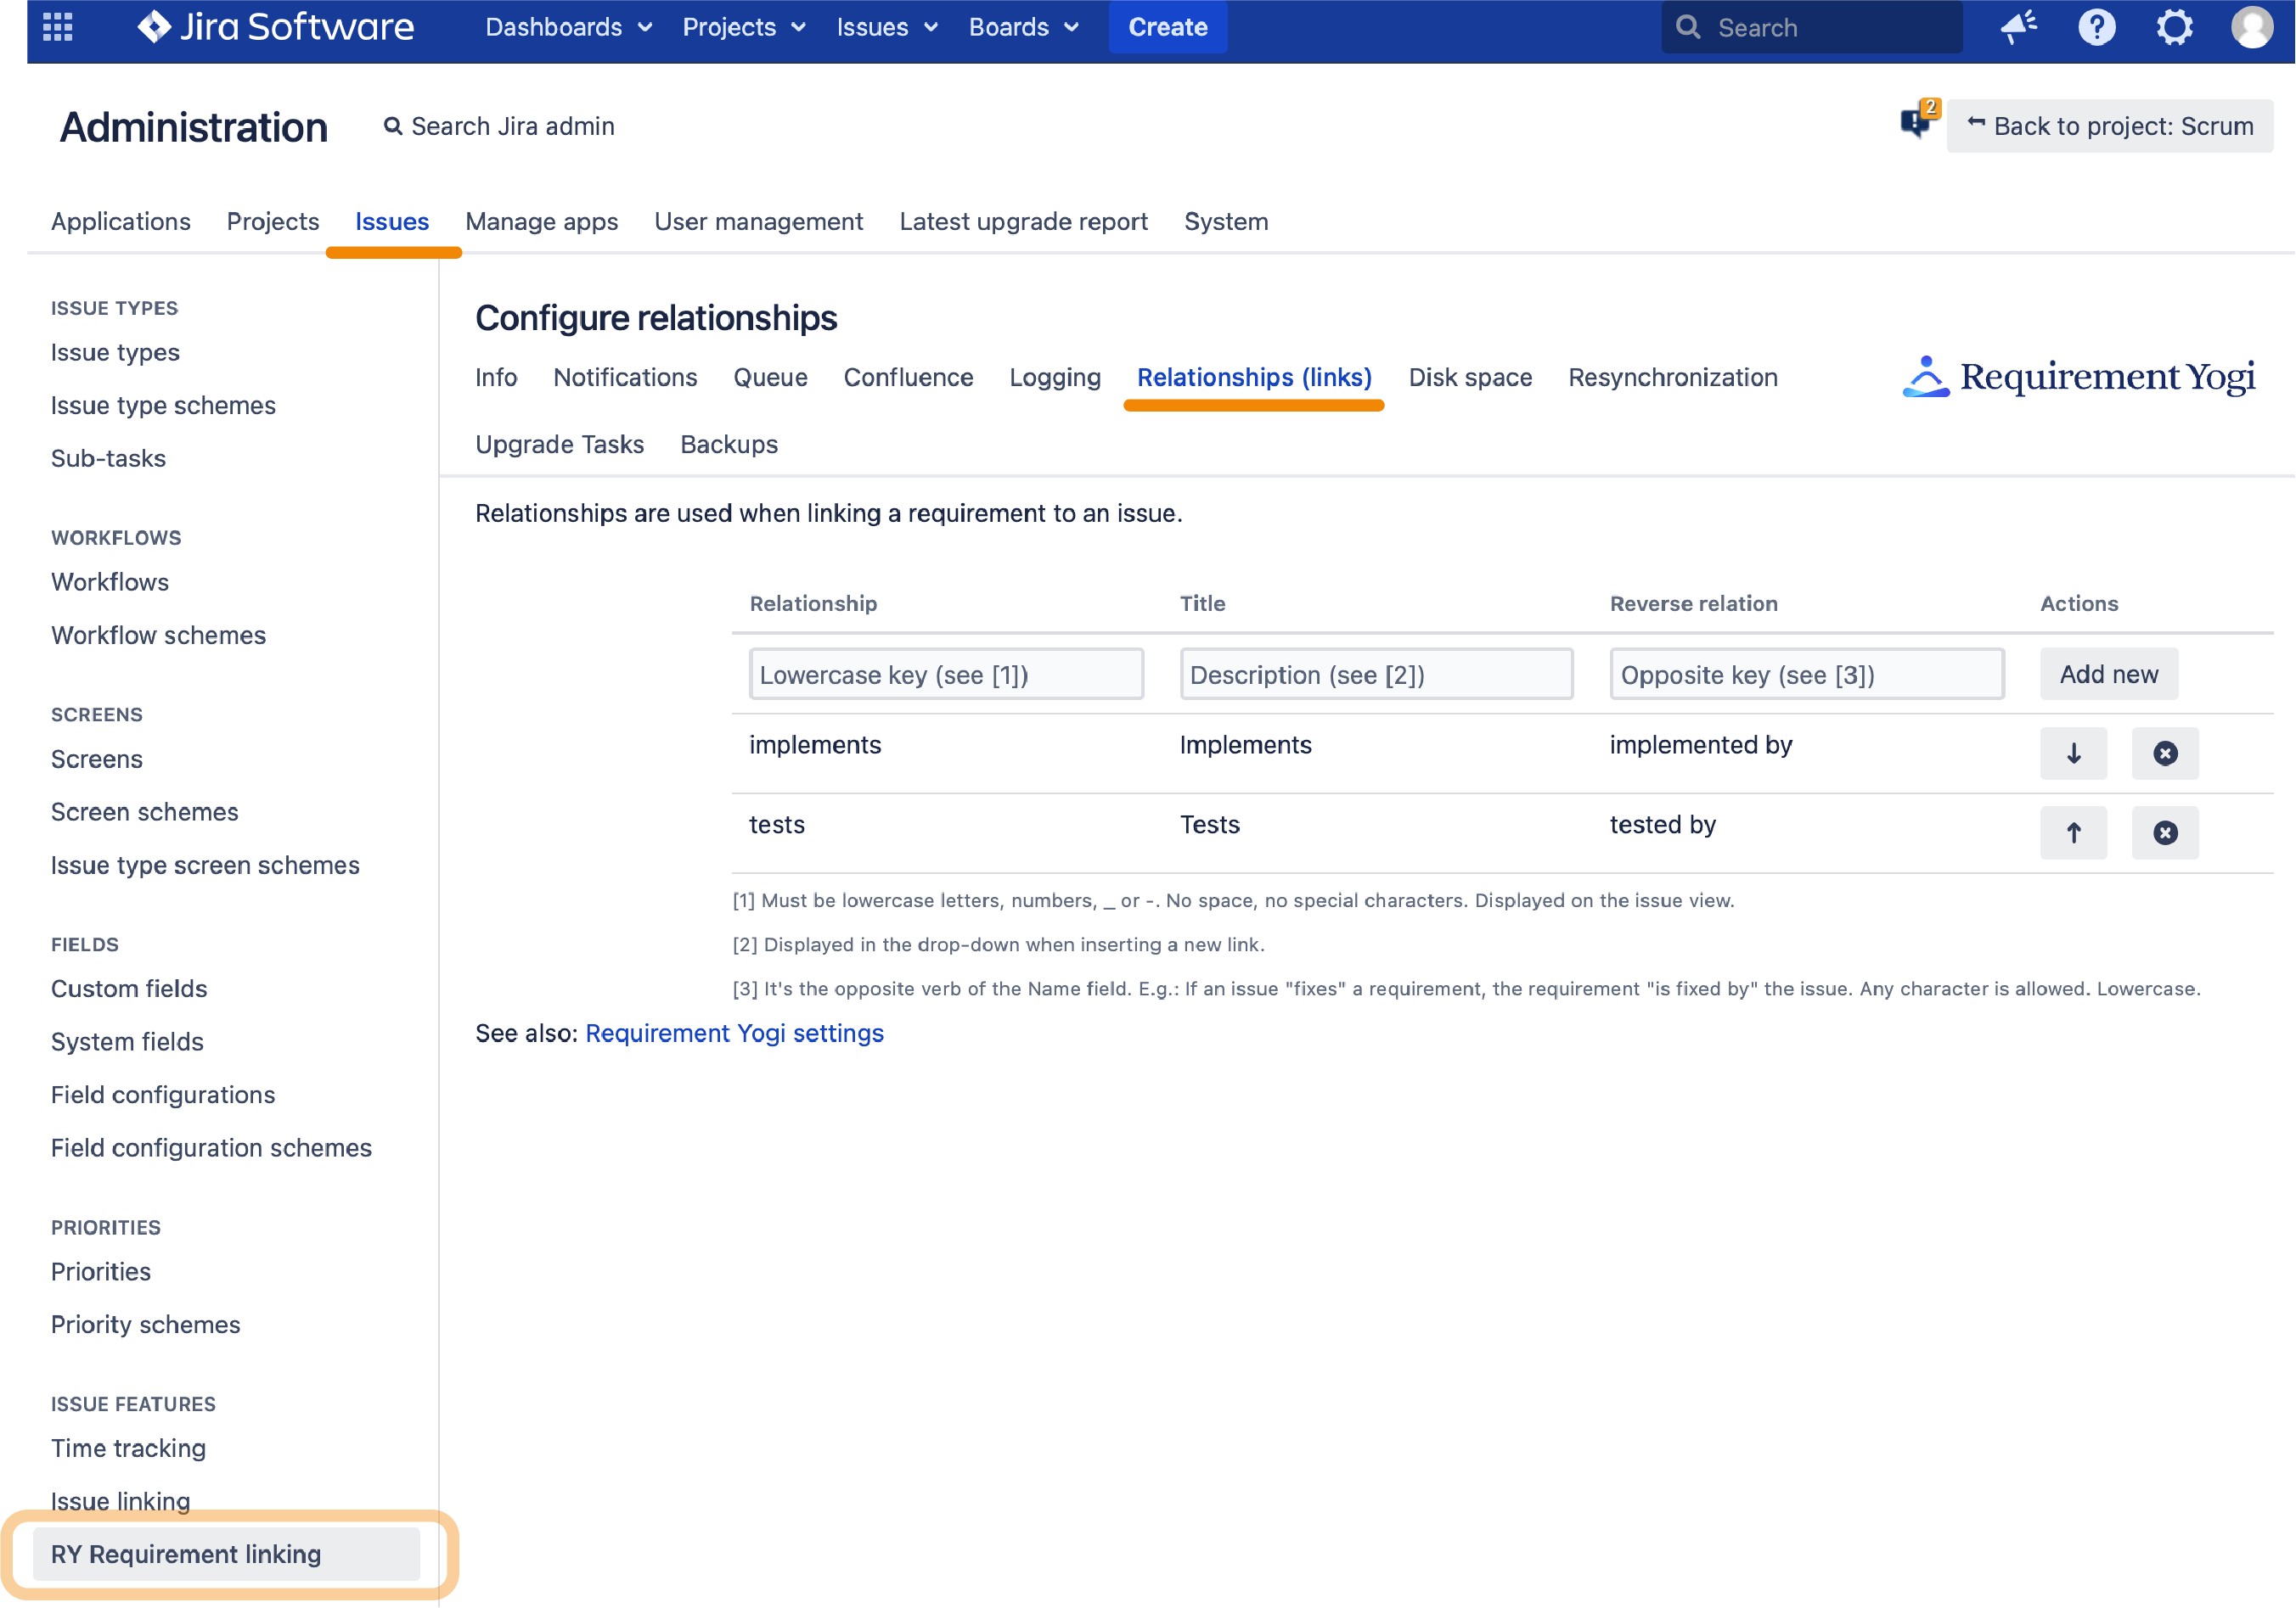Move the tests relationship up
Image resolution: width=2296 pixels, height=1608 pixels.
[2073, 832]
